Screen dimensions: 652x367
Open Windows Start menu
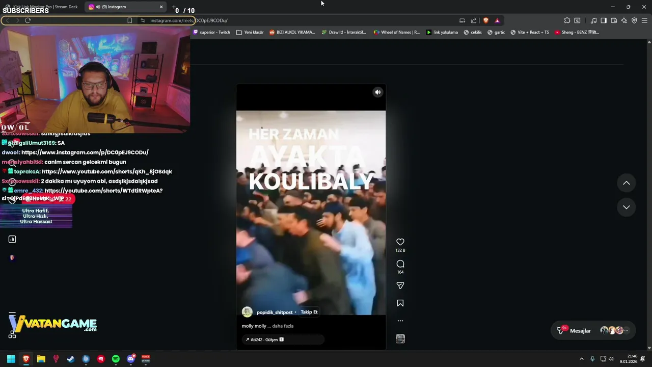click(x=11, y=359)
